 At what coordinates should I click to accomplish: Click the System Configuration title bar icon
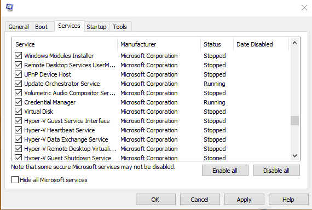coord(9,8)
